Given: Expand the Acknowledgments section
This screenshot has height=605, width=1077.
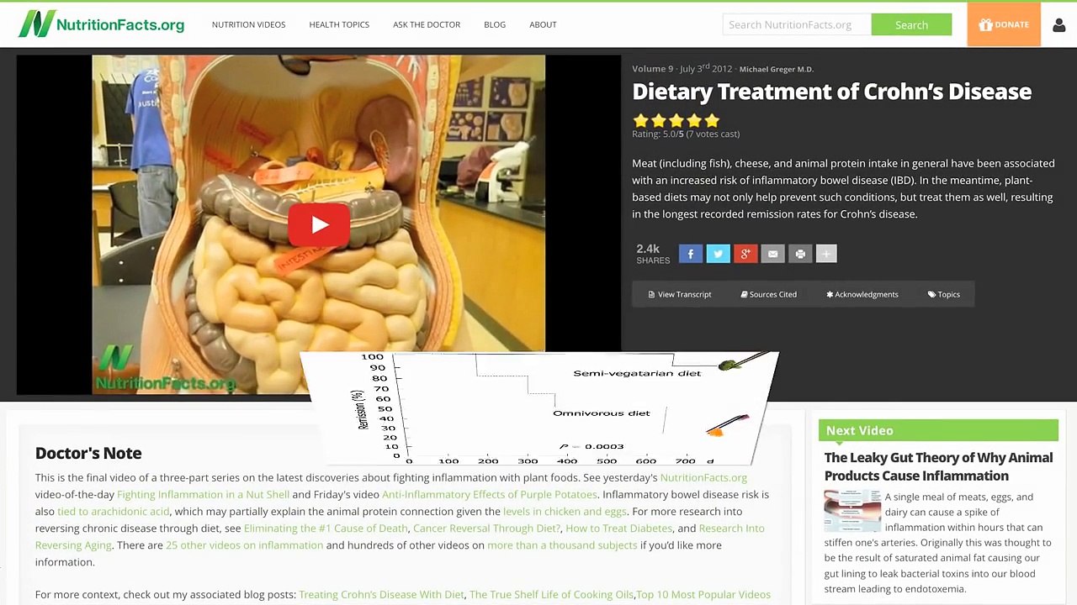Looking at the screenshot, I should click(862, 294).
